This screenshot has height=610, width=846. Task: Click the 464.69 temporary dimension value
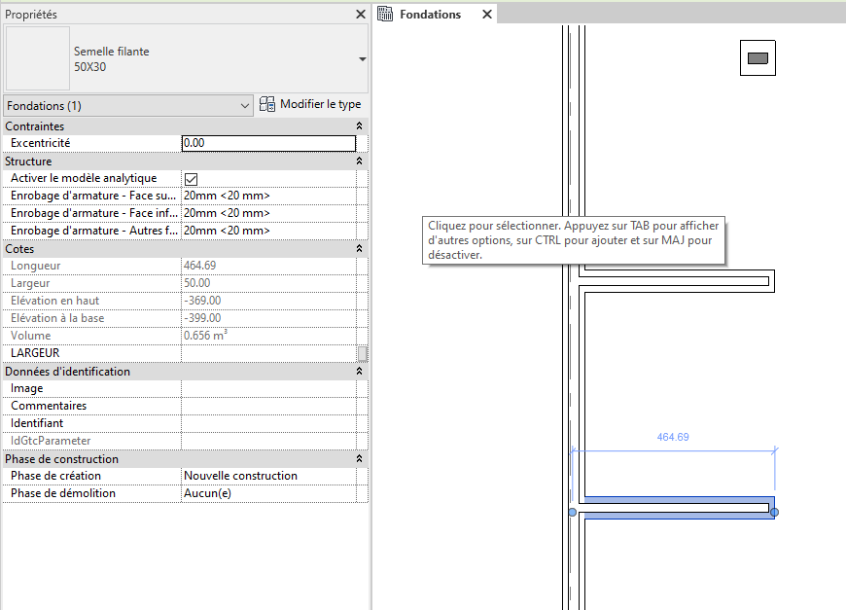(672, 438)
